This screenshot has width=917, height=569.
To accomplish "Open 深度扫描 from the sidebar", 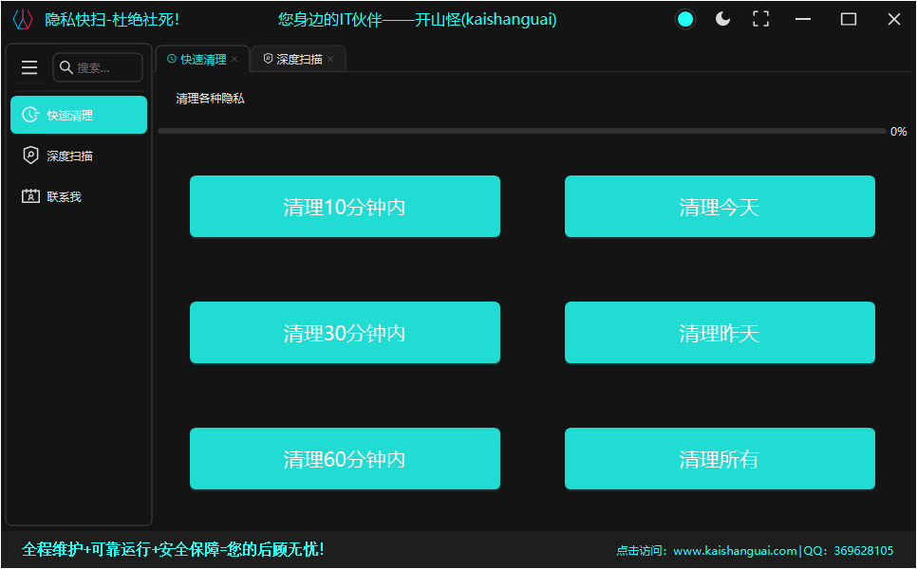I will pos(79,156).
